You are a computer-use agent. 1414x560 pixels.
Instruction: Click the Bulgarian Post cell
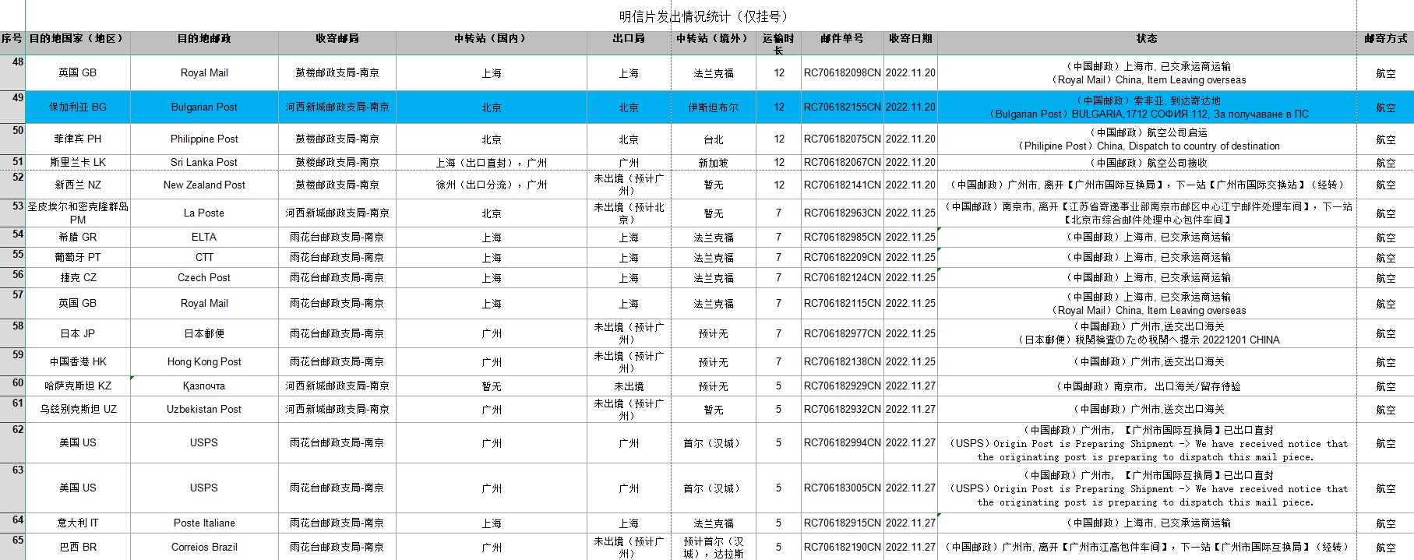tap(204, 107)
